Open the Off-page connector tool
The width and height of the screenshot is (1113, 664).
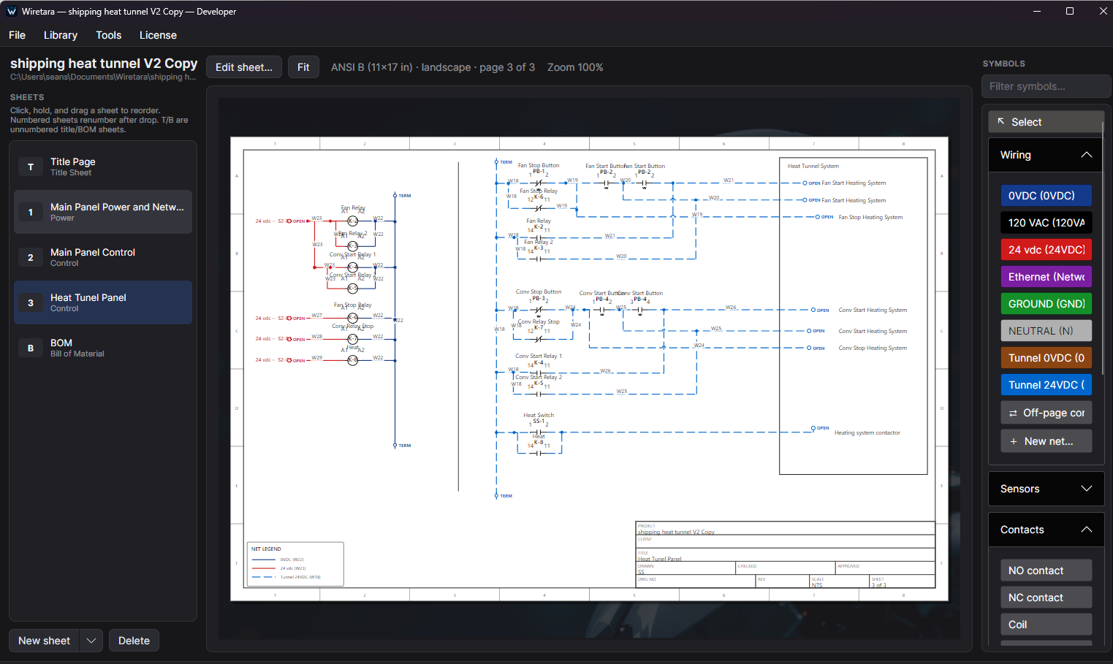click(x=1046, y=413)
